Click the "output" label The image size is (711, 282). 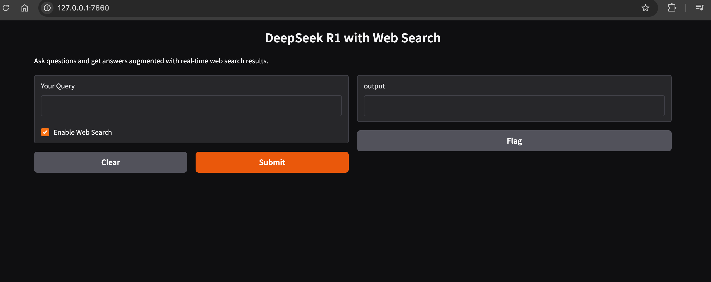coord(374,86)
